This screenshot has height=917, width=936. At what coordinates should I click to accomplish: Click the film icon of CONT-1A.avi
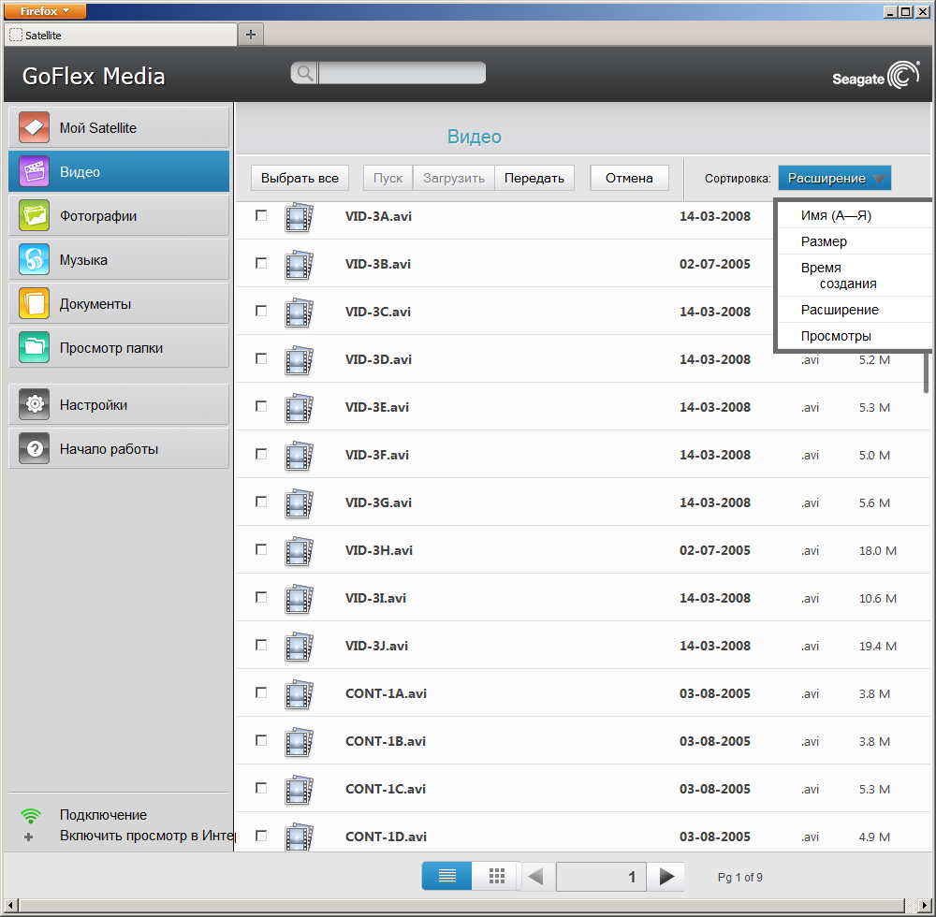(299, 694)
